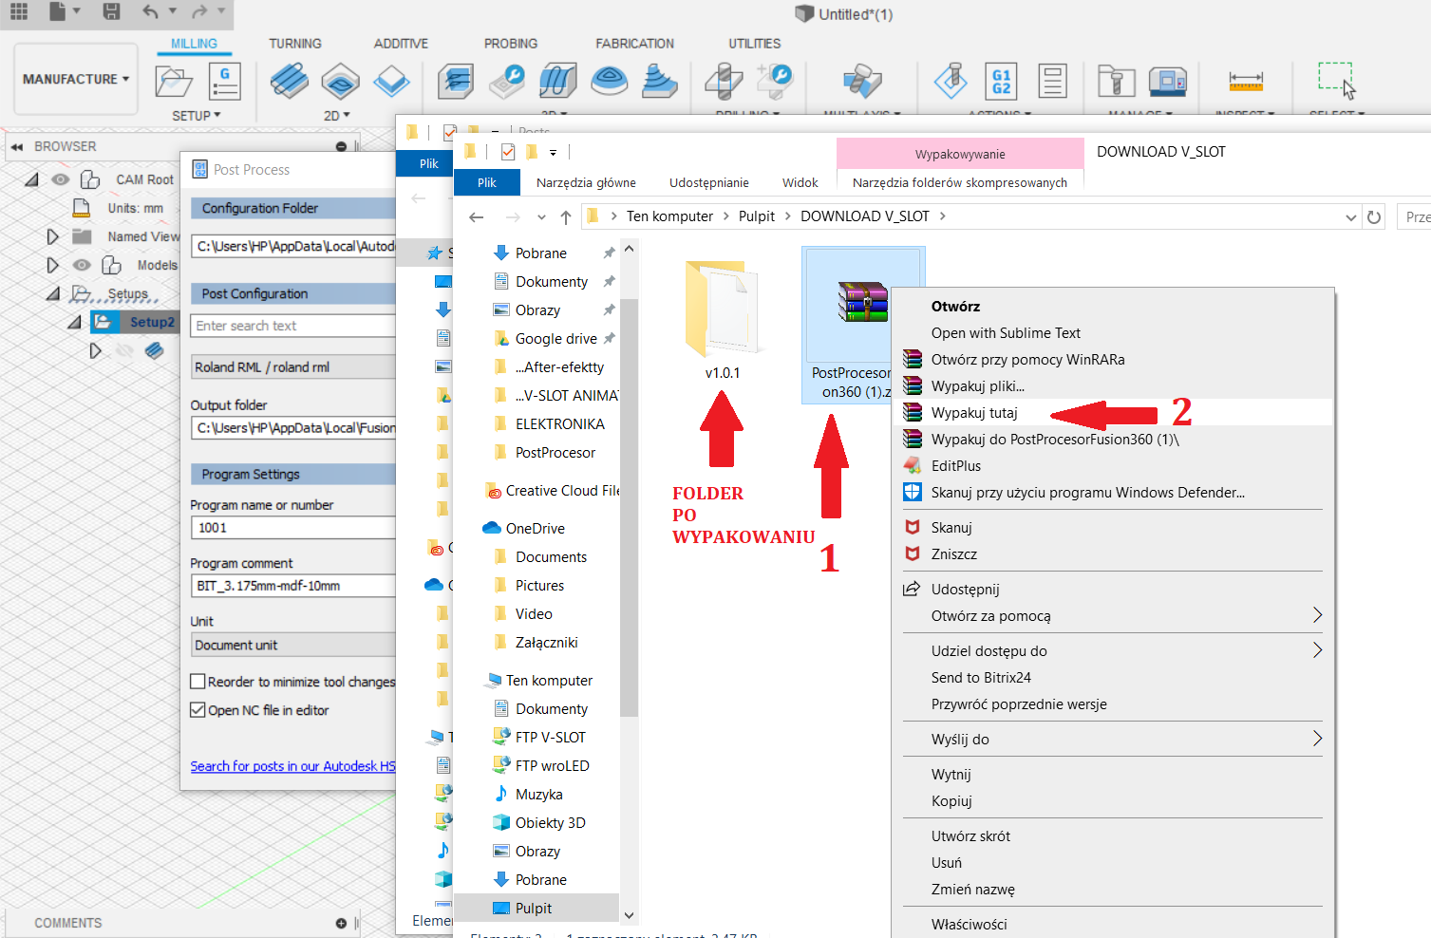The image size is (1431, 938).
Task: Select the PostProcesorFusion360 (1) archive file
Action: [x=863, y=325]
